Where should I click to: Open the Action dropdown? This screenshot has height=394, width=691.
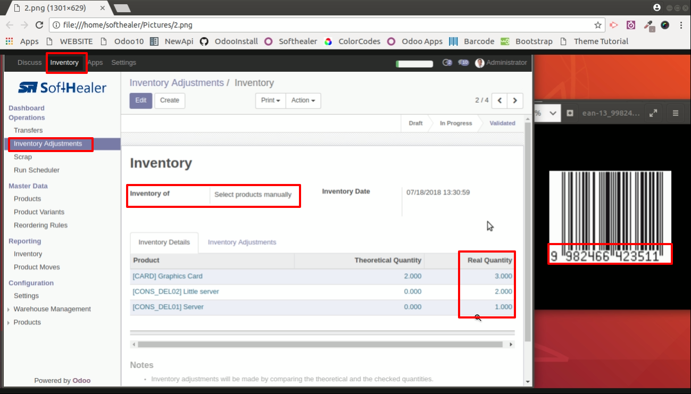coord(303,100)
